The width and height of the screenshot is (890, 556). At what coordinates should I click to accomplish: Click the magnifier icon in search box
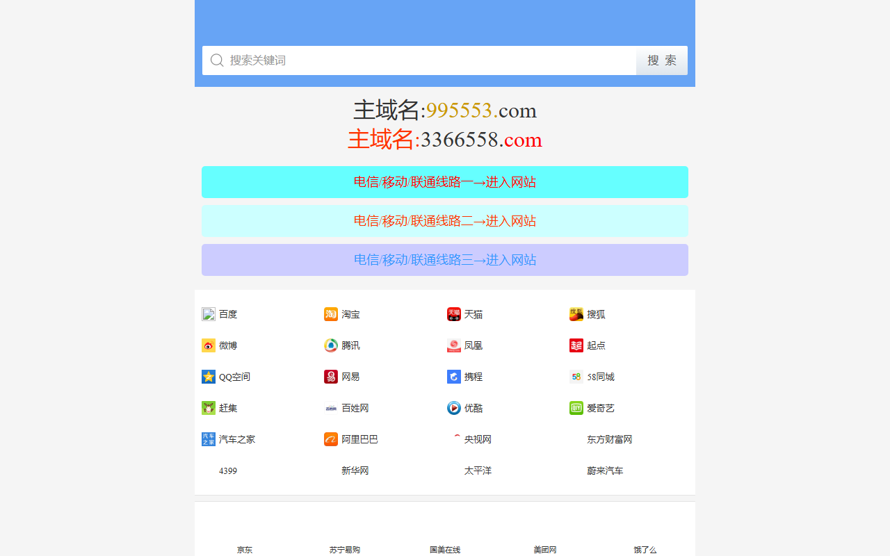217,60
